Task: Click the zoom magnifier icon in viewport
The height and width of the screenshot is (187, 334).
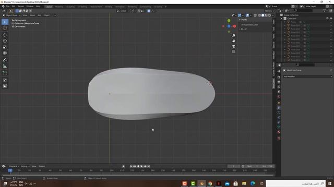Action: (x=234, y=36)
